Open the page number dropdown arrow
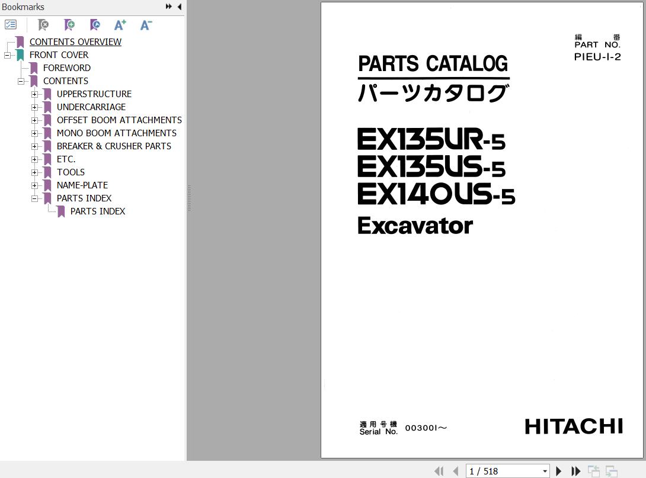This screenshot has width=646, height=478. (545, 471)
